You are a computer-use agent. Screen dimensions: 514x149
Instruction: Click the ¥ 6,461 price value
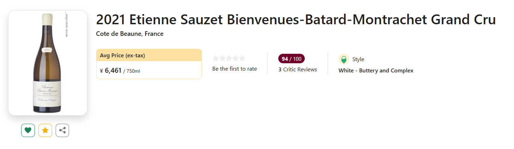111,71
